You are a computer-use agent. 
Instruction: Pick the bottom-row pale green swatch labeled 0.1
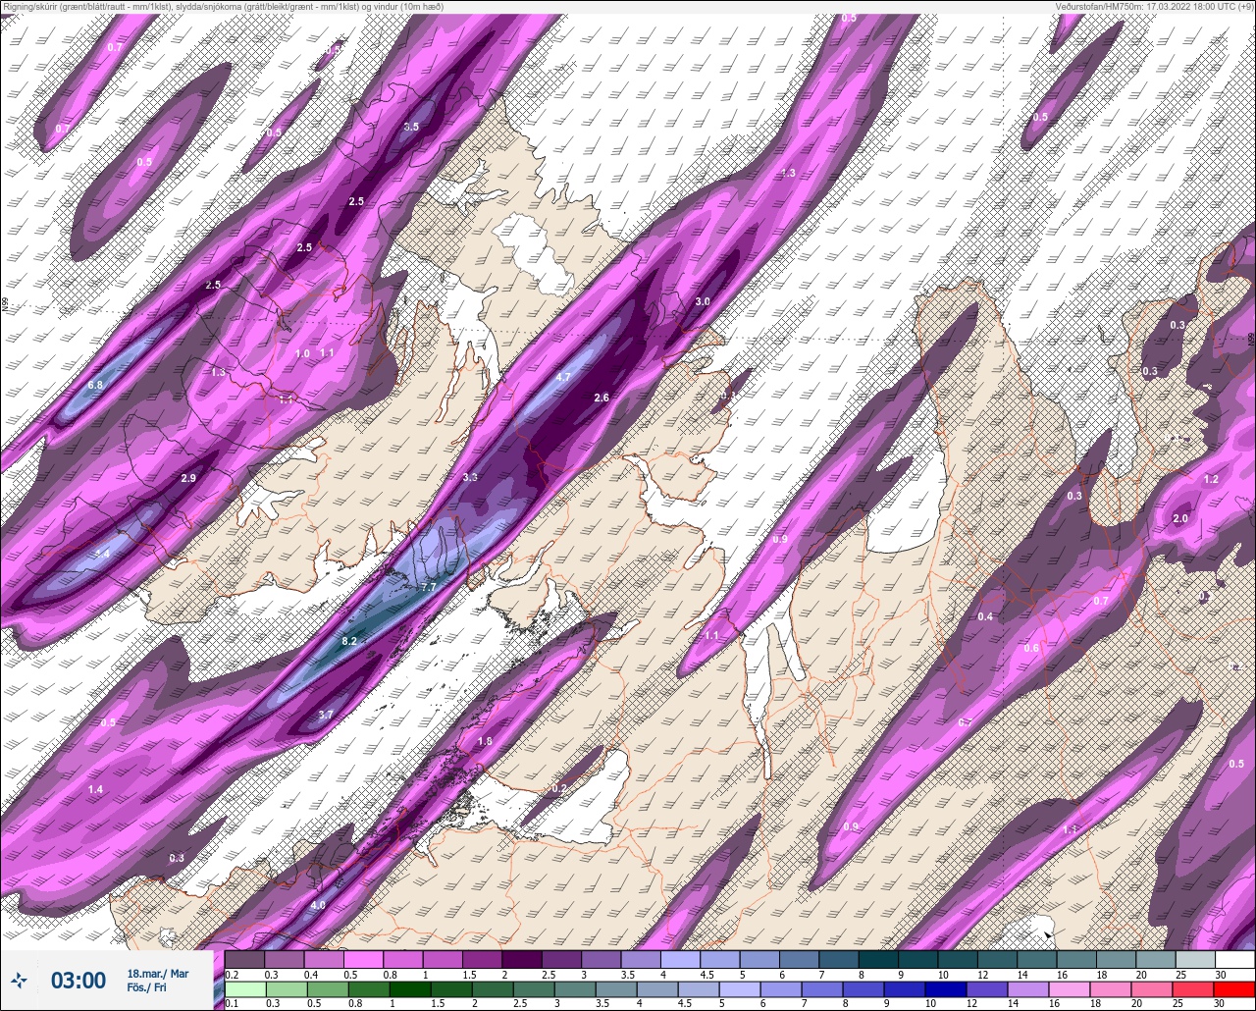coord(244,988)
